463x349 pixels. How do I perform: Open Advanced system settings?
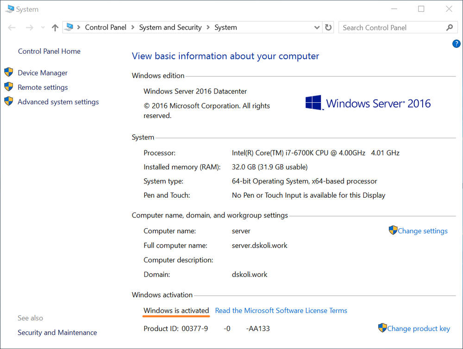coord(58,102)
